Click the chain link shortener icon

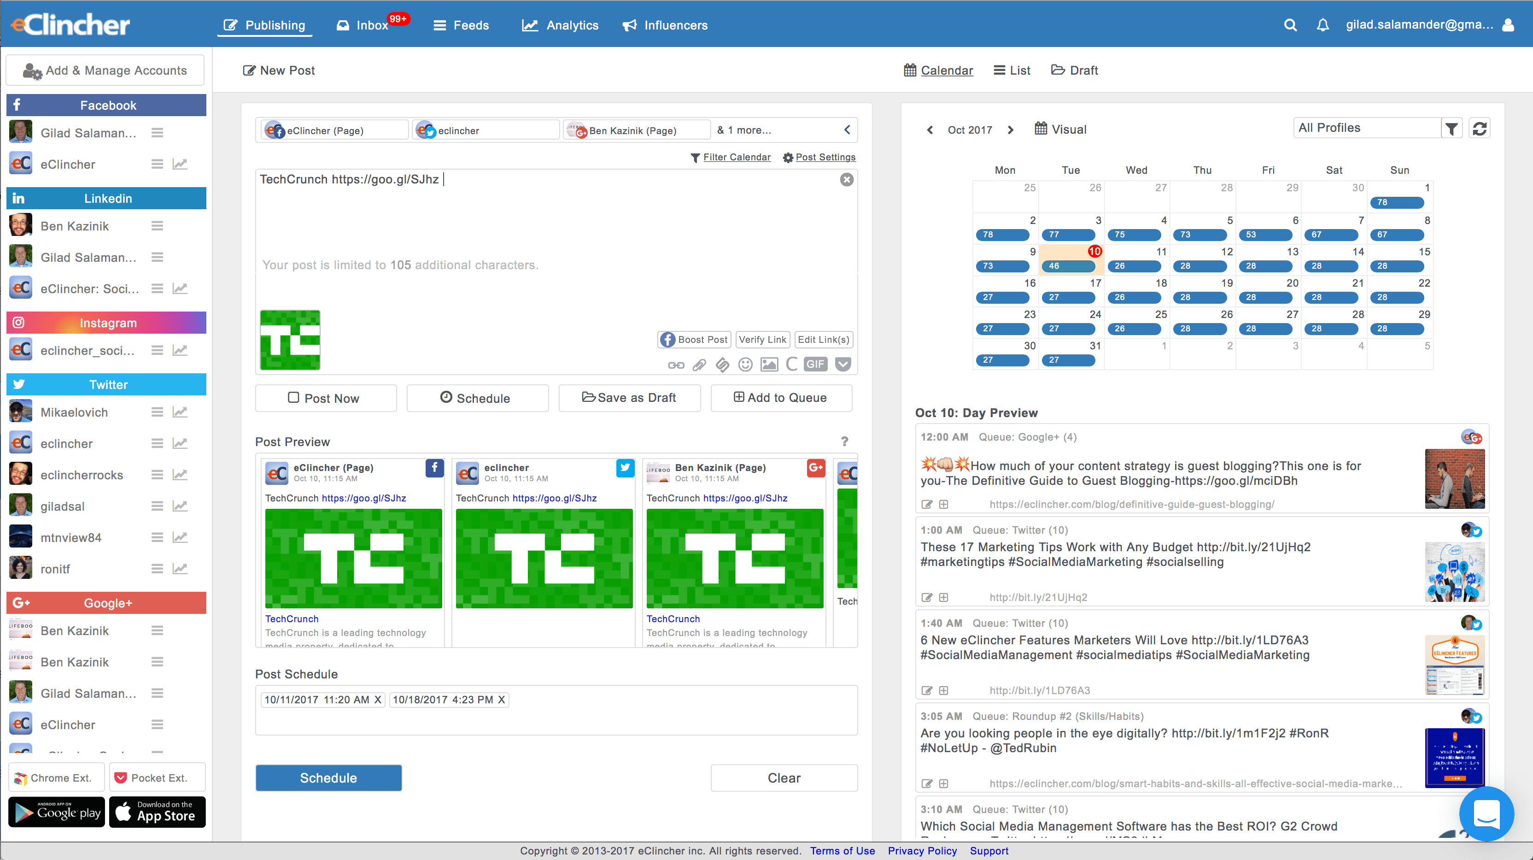click(x=676, y=365)
